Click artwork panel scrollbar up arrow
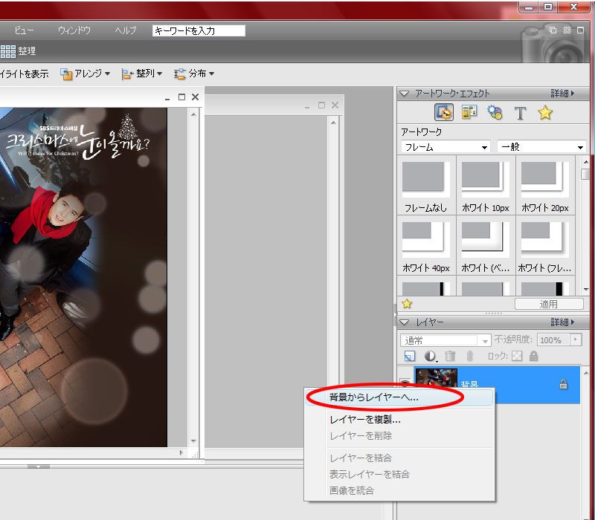The image size is (595, 520). point(585,162)
